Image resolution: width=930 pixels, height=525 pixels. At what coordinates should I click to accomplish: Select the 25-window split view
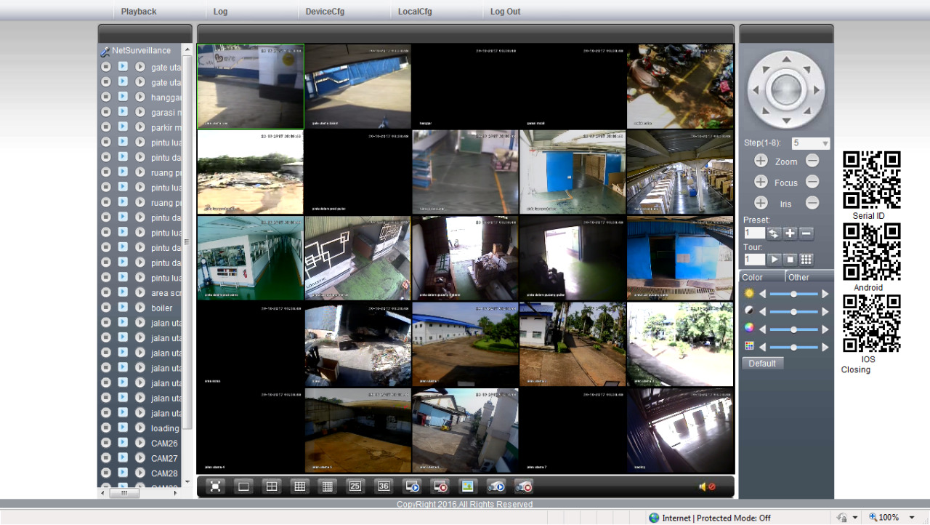pos(355,486)
